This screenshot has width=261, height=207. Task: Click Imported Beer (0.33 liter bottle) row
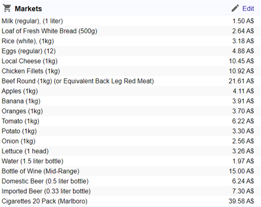[46, 192]
